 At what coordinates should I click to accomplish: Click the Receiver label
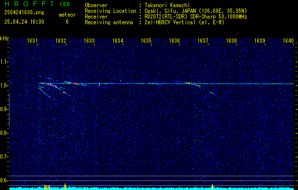coord(96,17)
